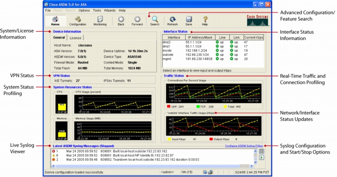Click syslog horizontal scrollbar left arrow
Image resolution: width=337 pixels, height=177 pixels.
53,166
